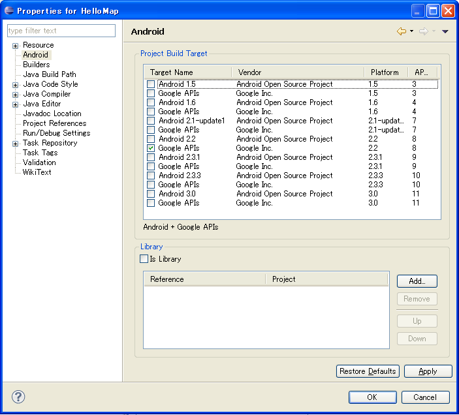Close the Properties dialog with X button

pos(448,11)
